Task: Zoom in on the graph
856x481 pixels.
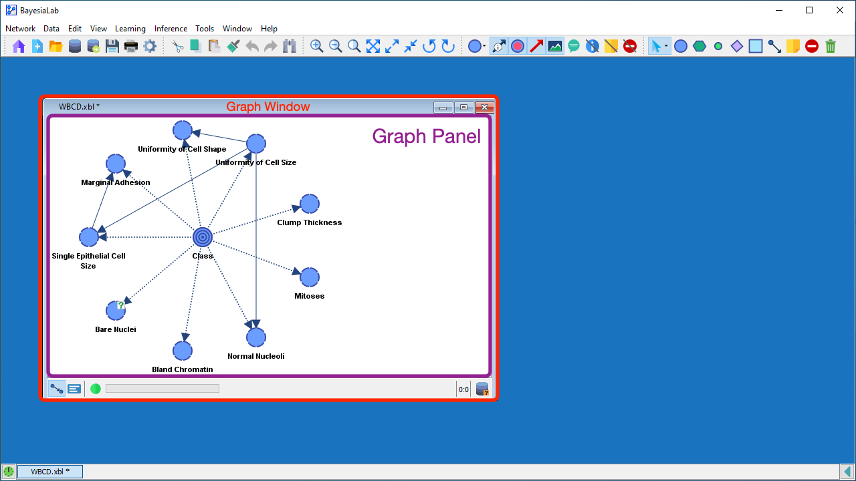Action: (x=317, y=46)
